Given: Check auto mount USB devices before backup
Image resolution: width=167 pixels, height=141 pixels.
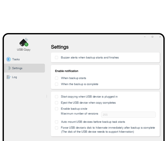Looking at the screenshot, I should point(56,122).
